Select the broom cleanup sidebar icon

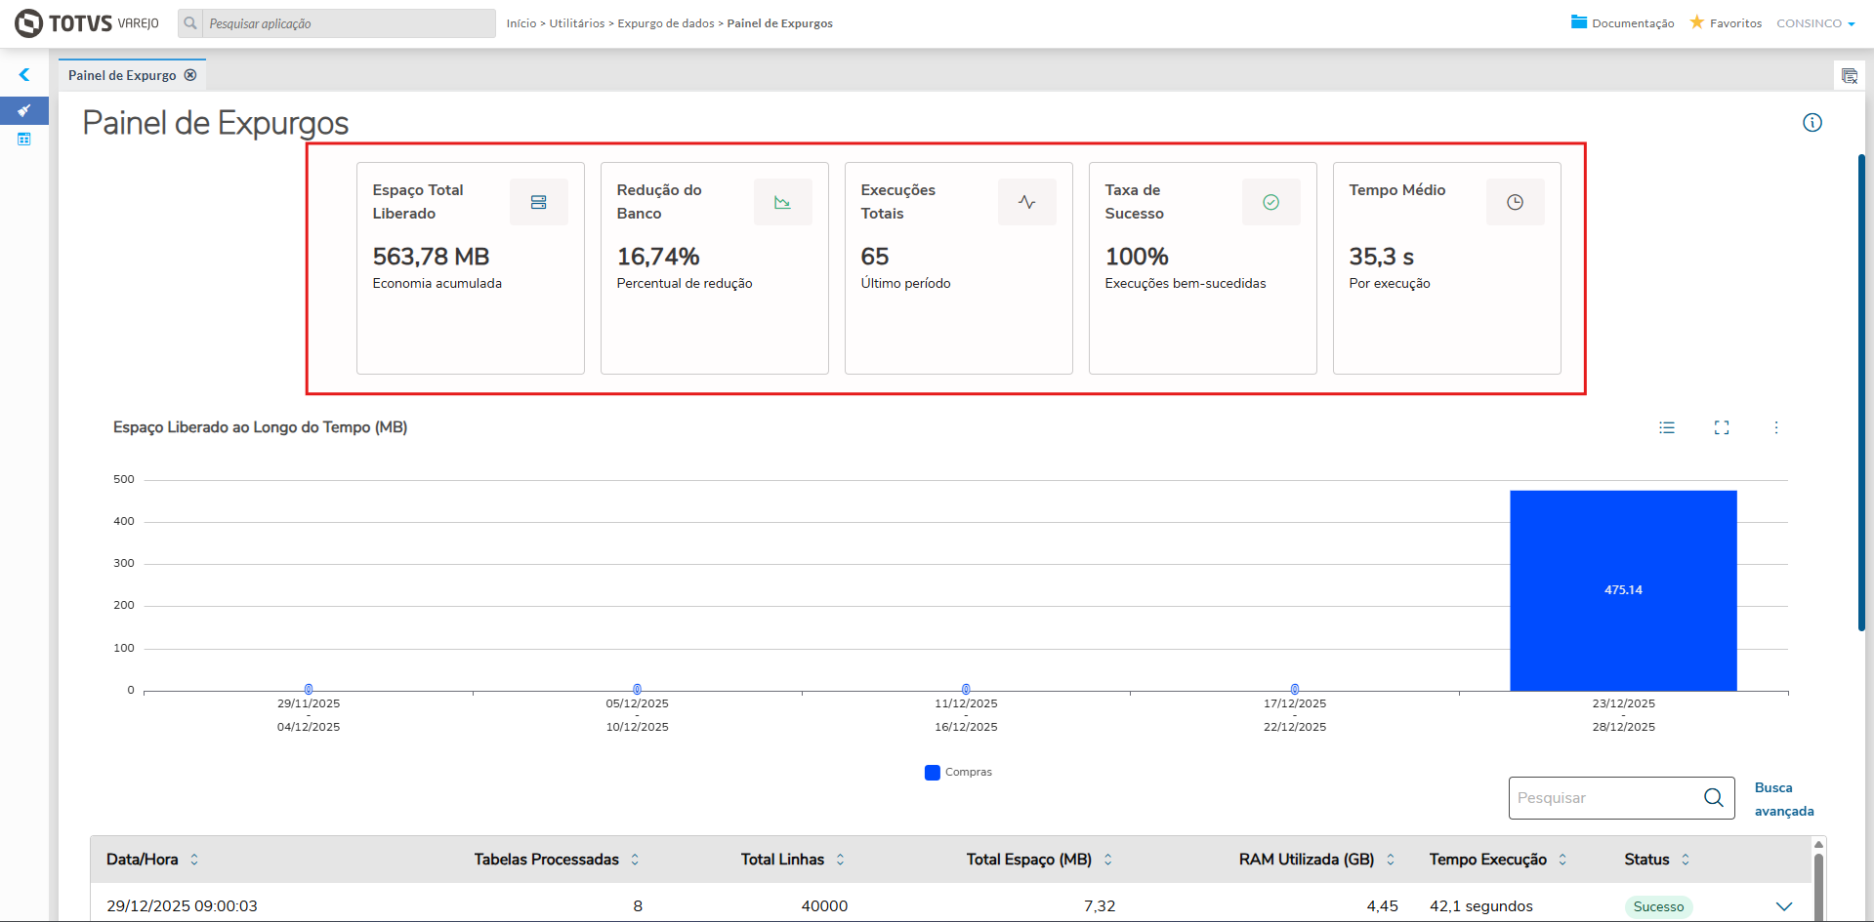[24, 110]
